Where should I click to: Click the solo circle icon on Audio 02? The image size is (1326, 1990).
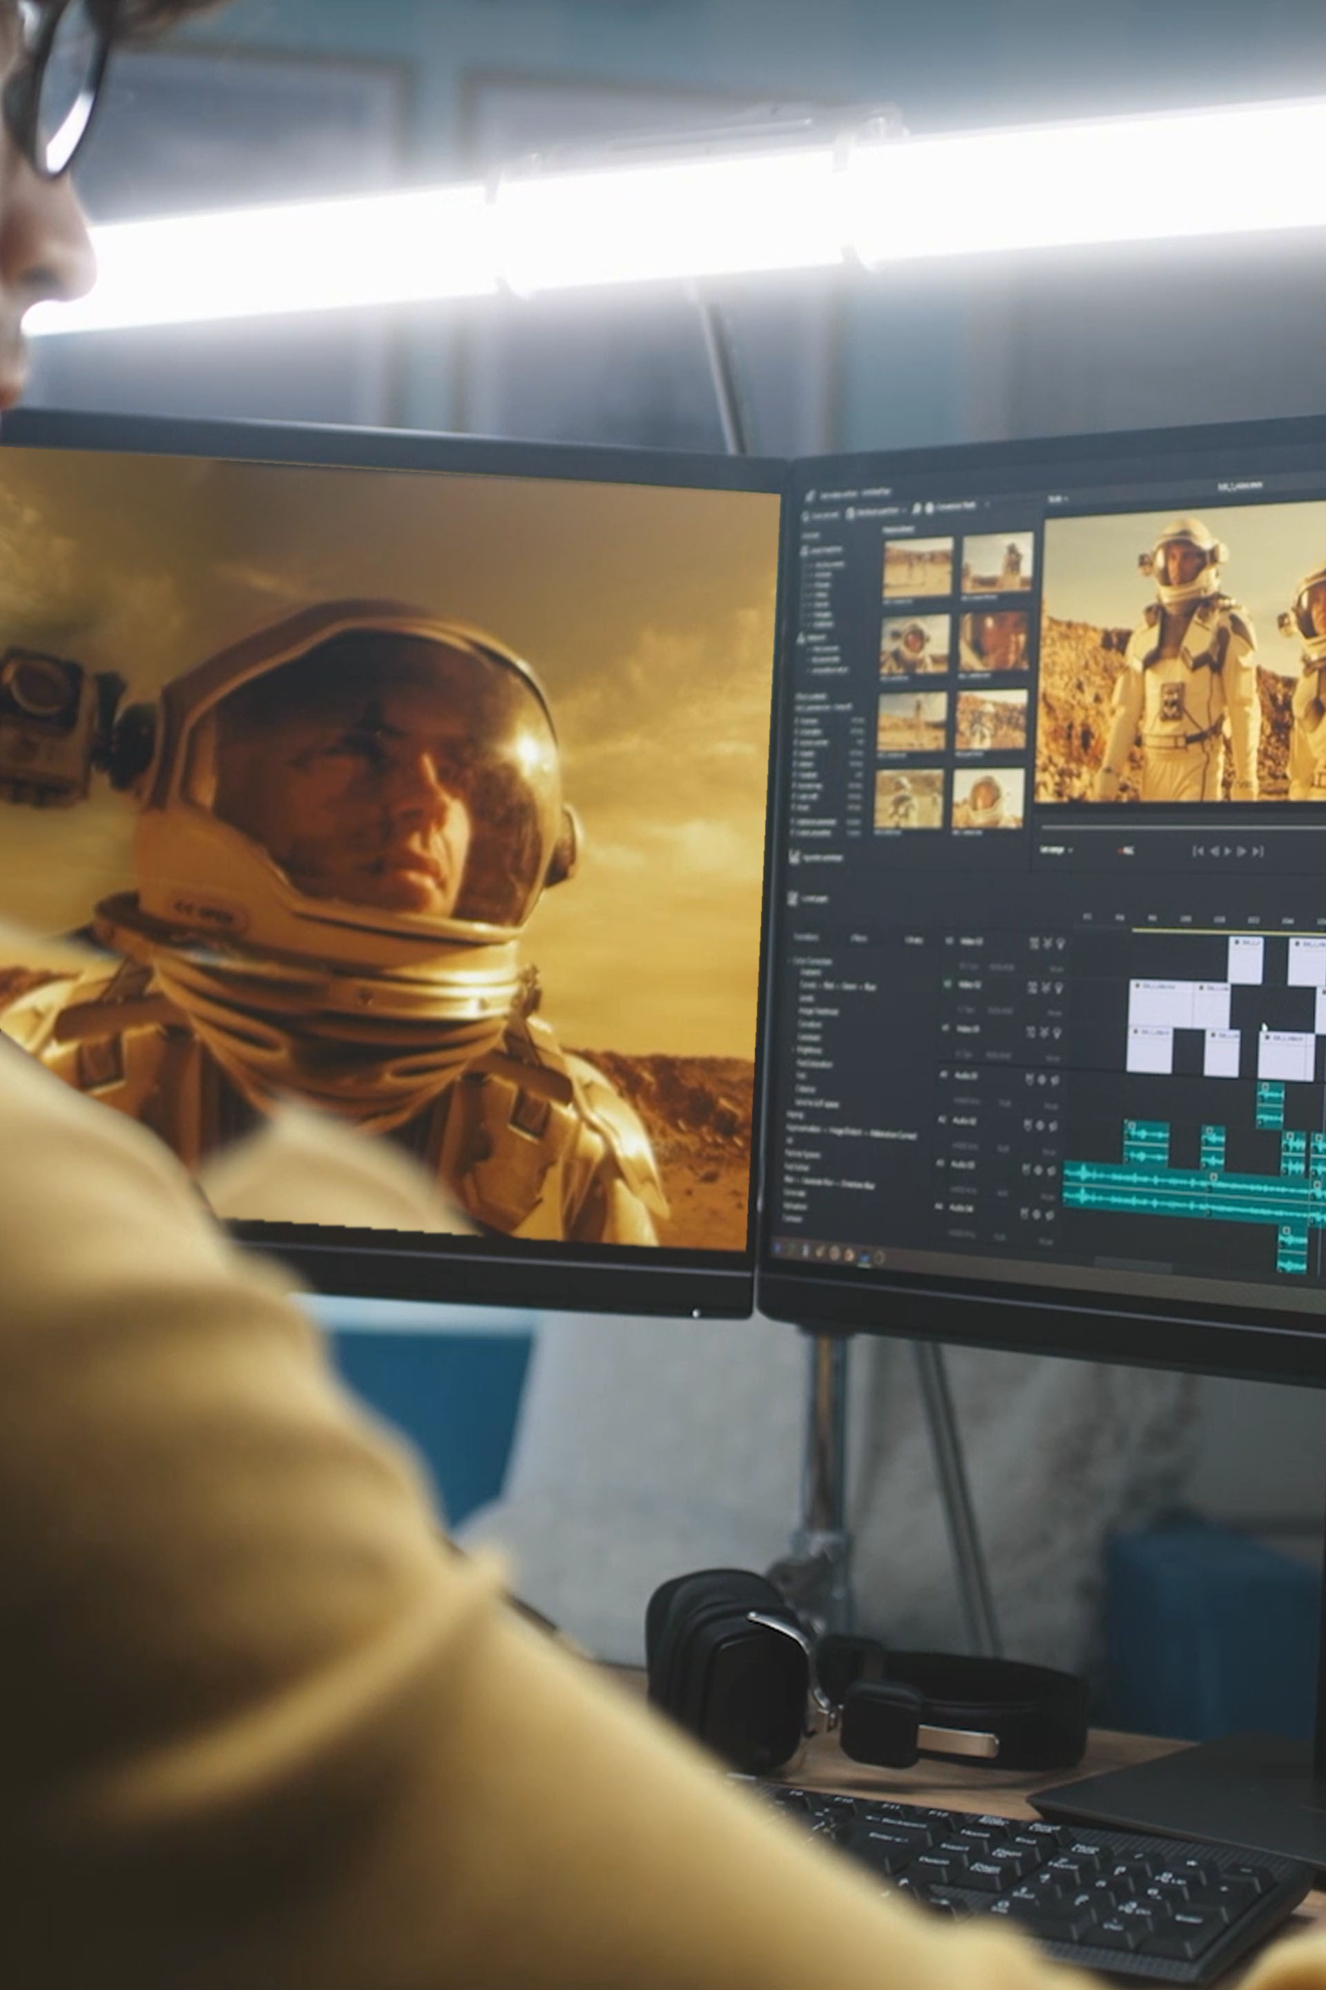pyautogui.click(x=1040, y=1126)
